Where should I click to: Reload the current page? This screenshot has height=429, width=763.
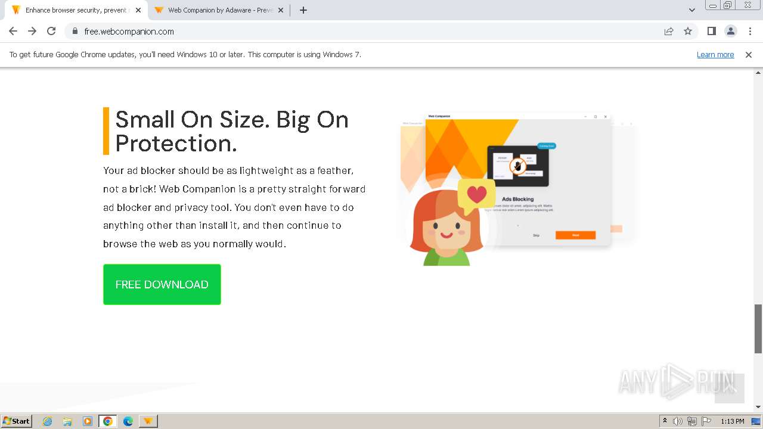click(x=51, y=31)
